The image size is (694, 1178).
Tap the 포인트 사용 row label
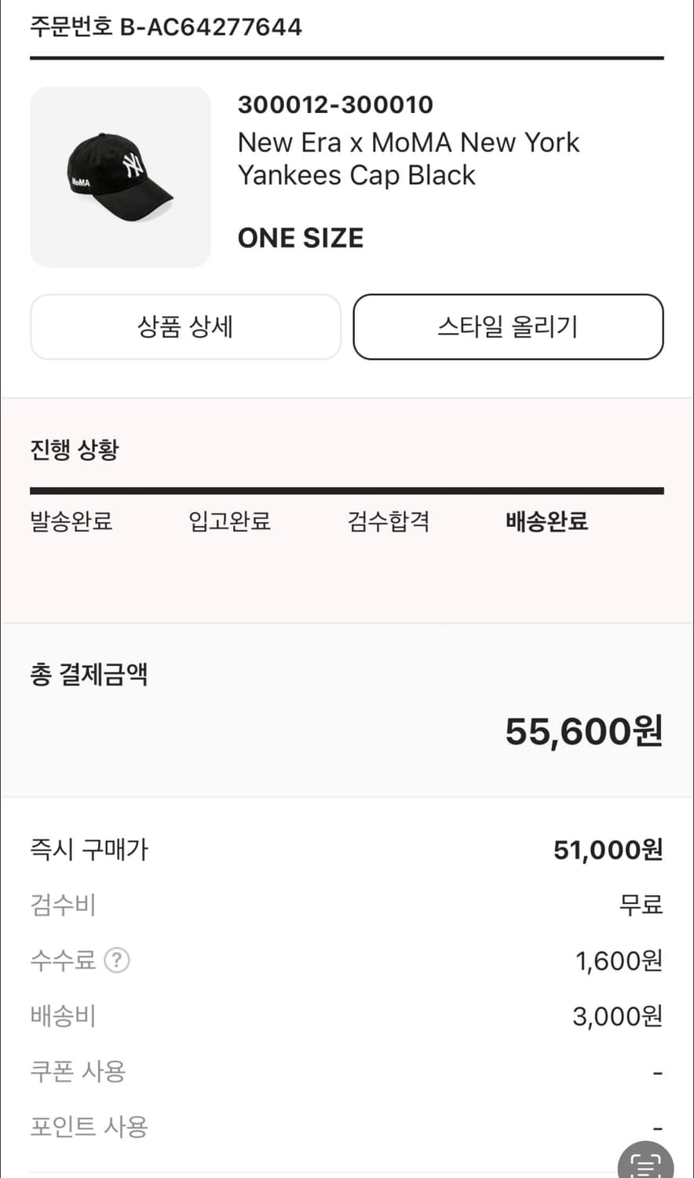click(89, 1128)
